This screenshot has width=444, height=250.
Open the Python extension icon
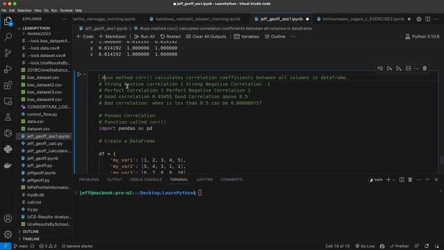pos(8,149)
